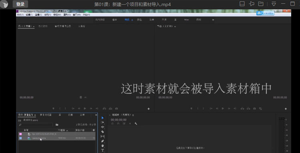Show more workspaces overflow chevron

click(x=213, y=20)
